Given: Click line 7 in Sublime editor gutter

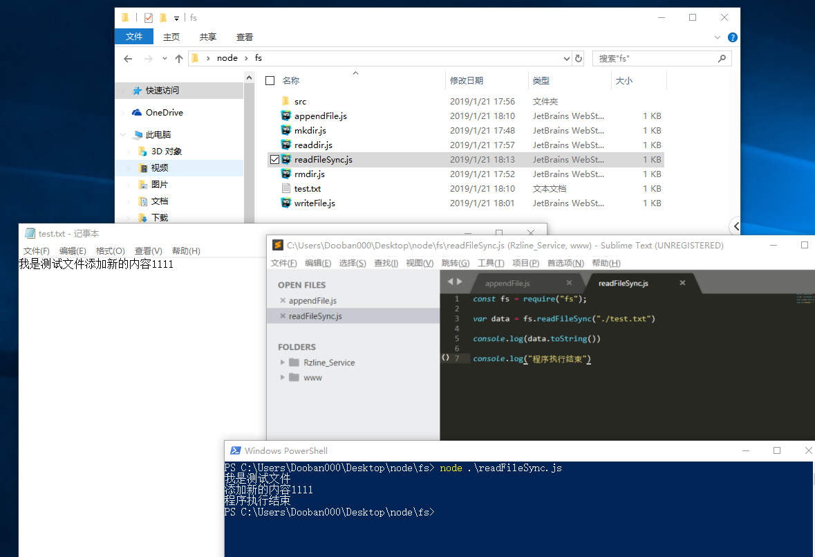Looking at the screenshot, I should (x=457, y=358).
